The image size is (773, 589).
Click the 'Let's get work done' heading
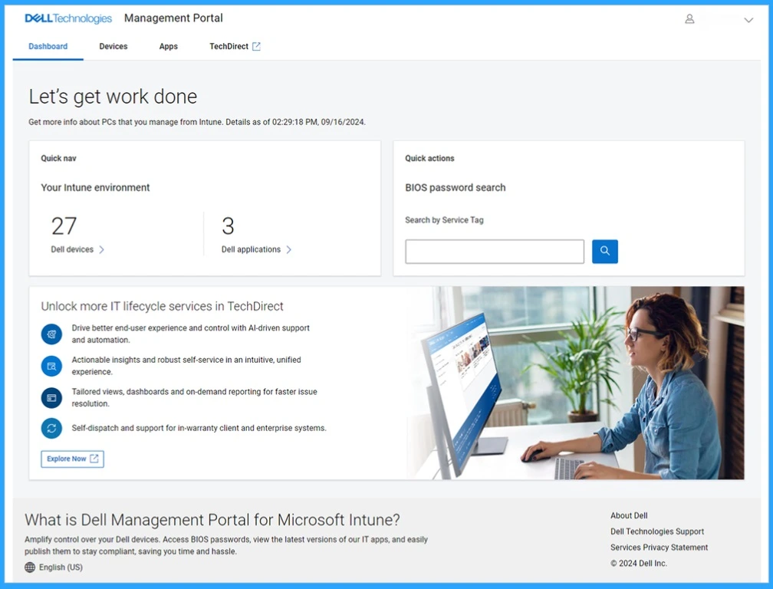coord(113,97)
